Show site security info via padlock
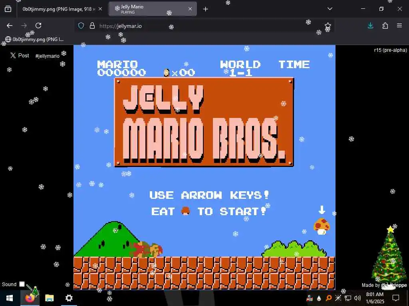The height and width of the screenshot is (306, 409). pos(92,26)
